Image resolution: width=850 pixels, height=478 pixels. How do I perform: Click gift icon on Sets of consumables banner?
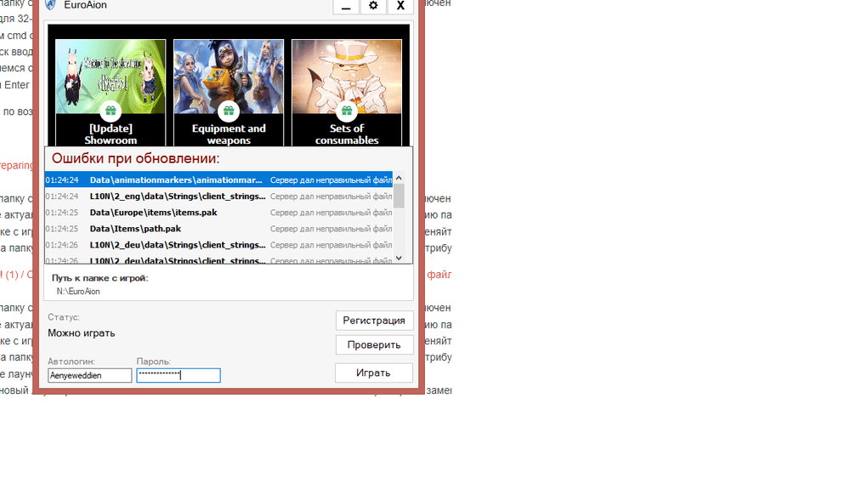[x=346, y=111]
